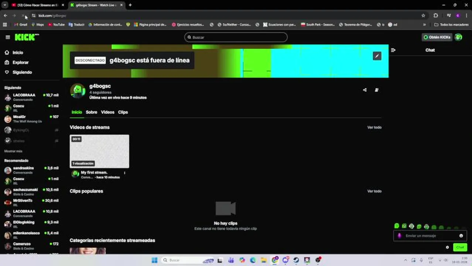Open sachauzumaki recommended channel
Image resolution: width=472 pixels, height=266 pixels.
click(31, 192)
